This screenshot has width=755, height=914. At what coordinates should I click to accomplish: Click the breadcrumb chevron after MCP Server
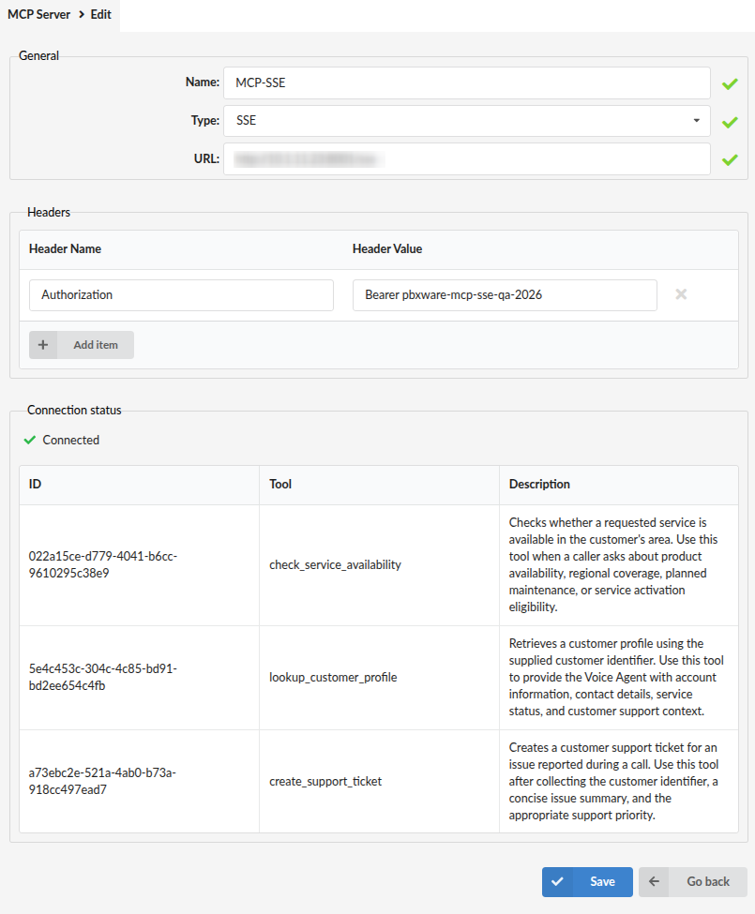point(82,15)
